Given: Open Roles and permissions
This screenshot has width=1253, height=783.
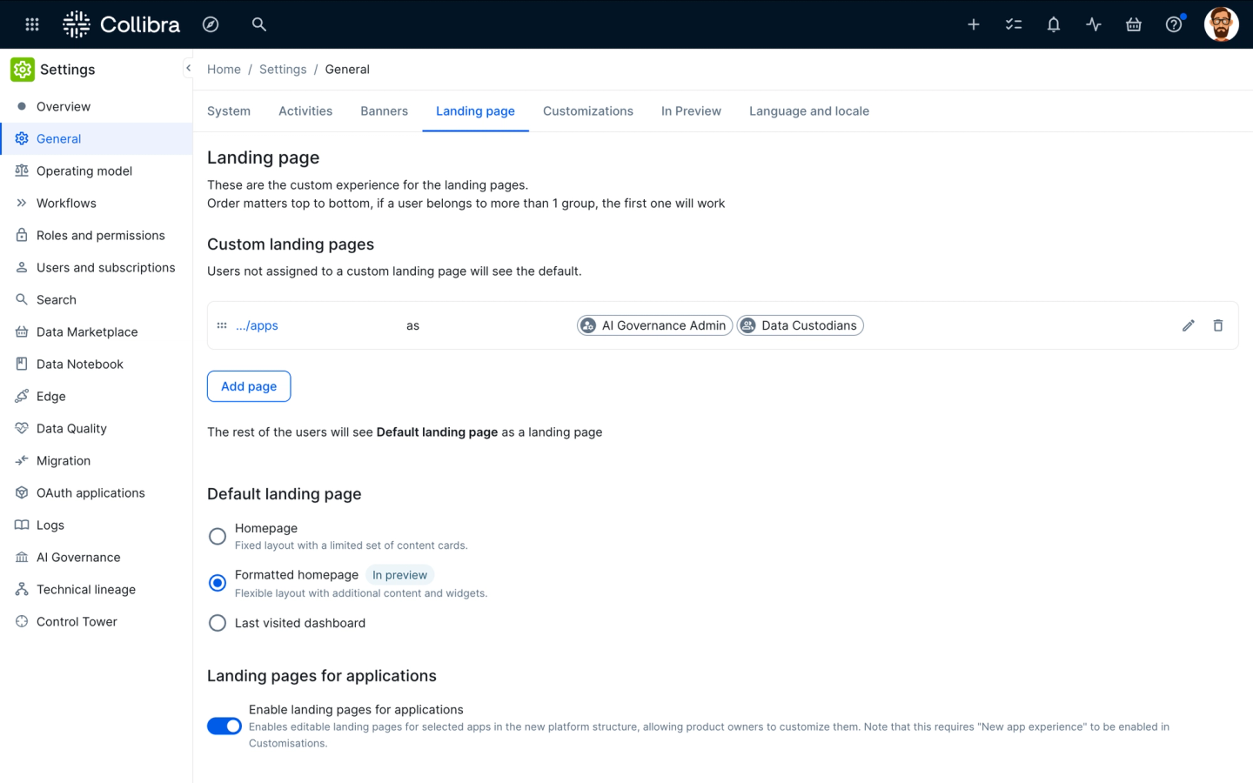Looking at the screenshot, I should [x=96, y=235].
